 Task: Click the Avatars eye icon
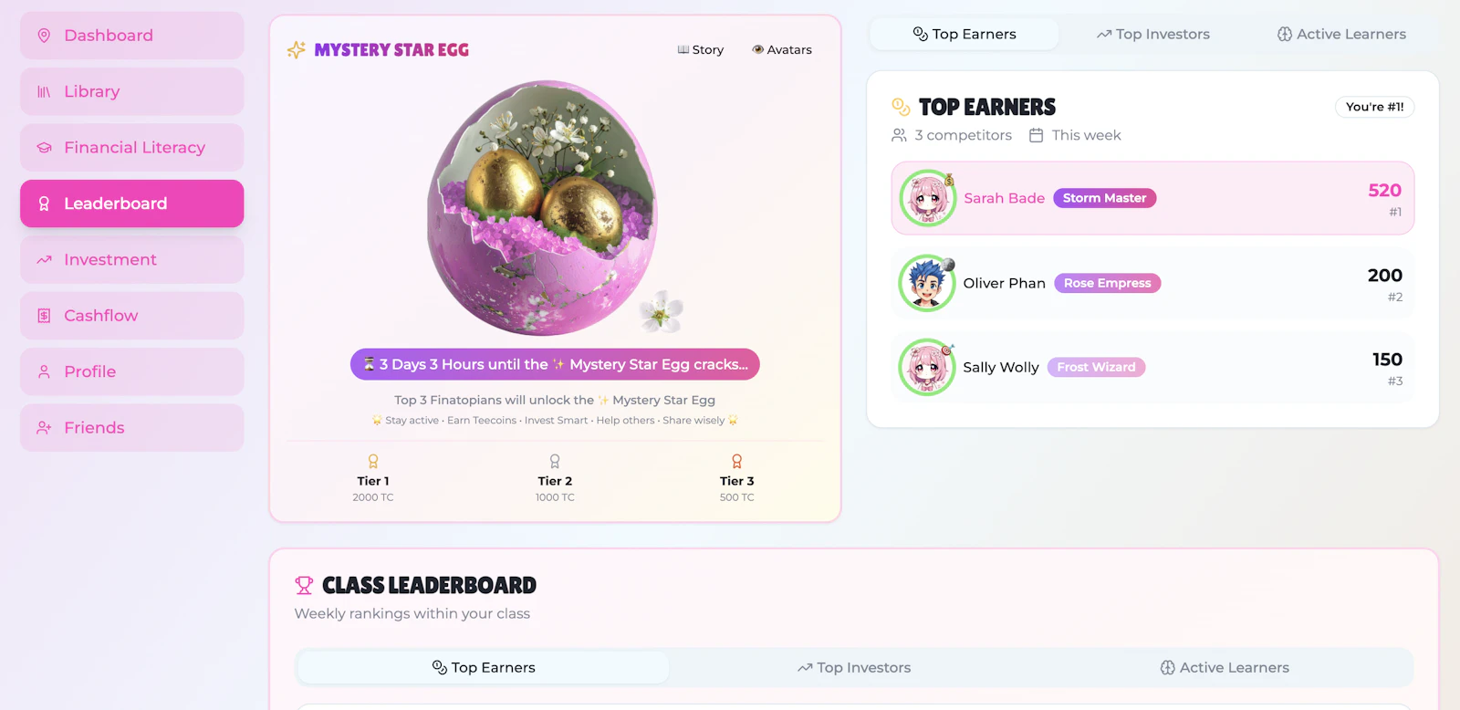click(757, 49)
